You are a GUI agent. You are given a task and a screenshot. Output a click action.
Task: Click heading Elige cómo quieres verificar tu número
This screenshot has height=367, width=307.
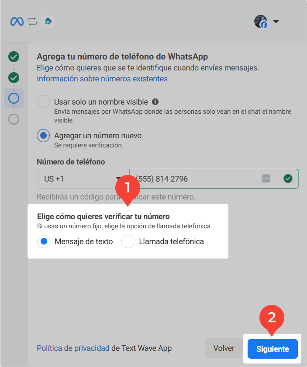[103, 217]
